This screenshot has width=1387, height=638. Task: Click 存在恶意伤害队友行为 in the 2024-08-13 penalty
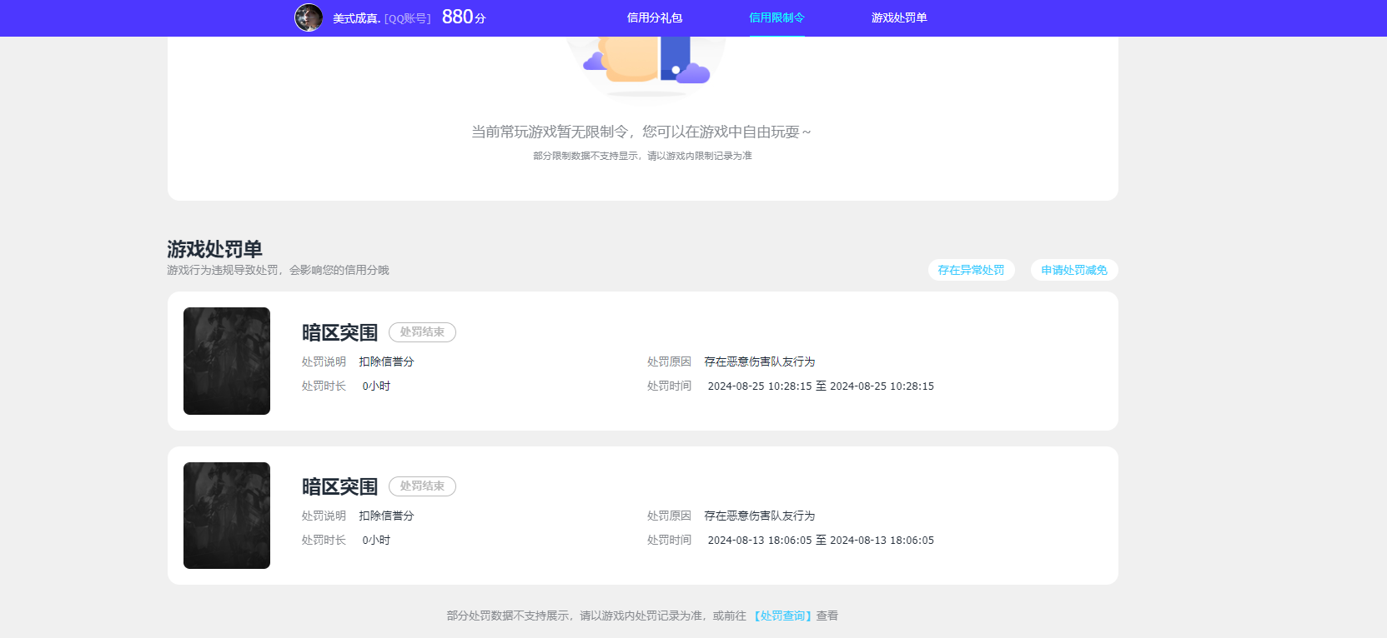(760, 516)
